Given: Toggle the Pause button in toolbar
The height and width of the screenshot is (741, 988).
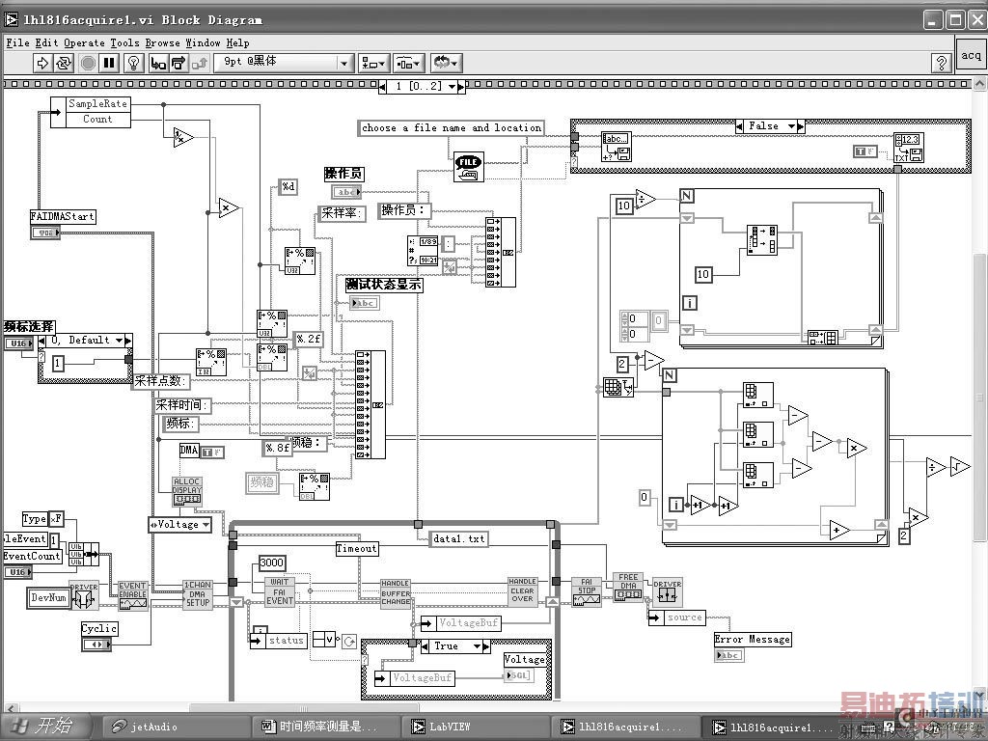Looking at the screenshot, I should coord(110,63).
